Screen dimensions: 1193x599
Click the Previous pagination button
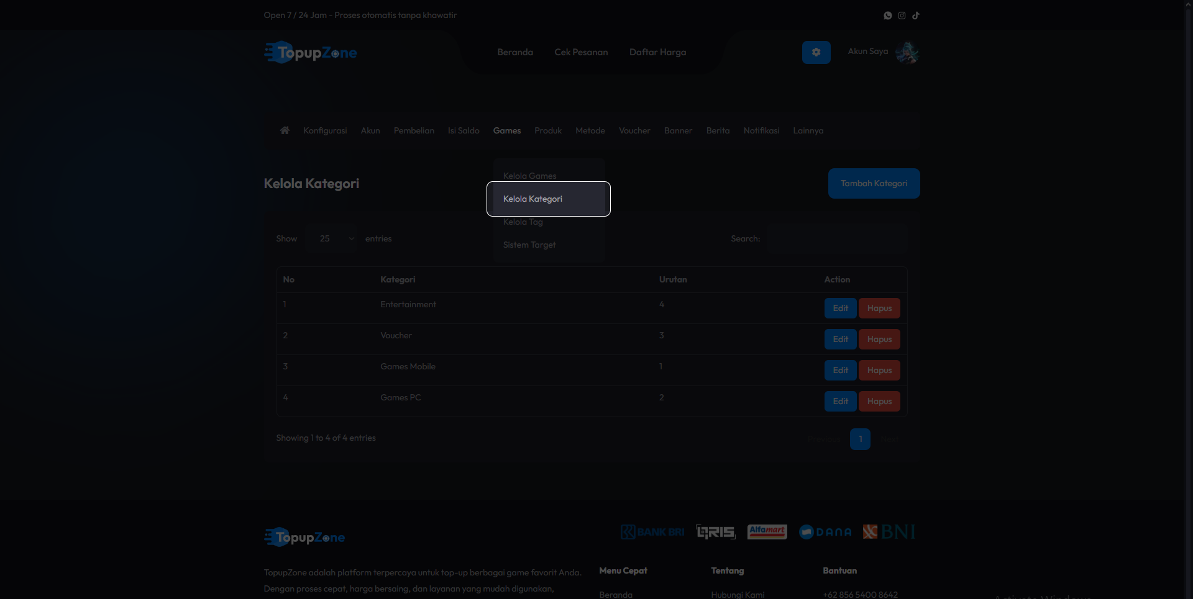click(x=824, y=439)
